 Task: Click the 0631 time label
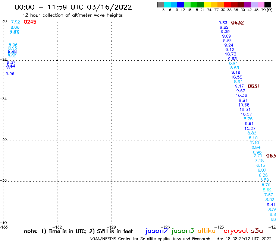(x=254, y=86)
